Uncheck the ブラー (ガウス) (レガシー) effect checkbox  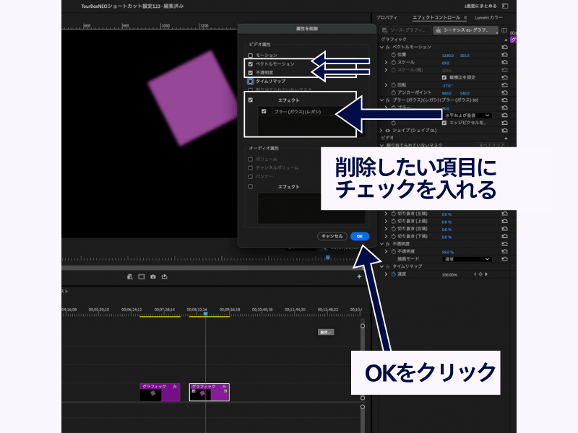point(264,112)
